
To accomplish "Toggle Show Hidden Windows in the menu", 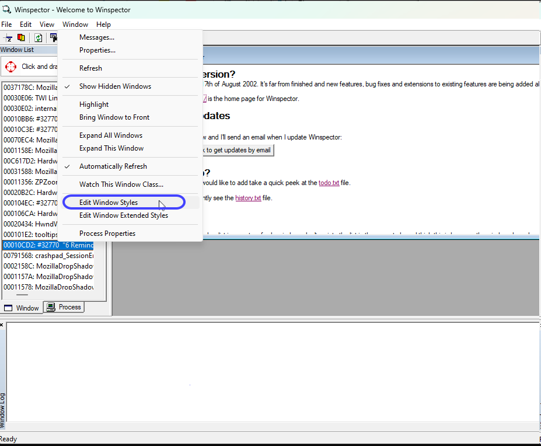I will point(130,86).
